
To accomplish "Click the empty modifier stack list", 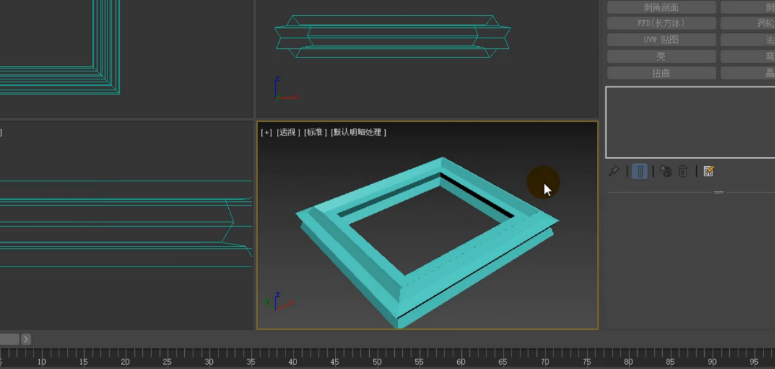I will pos(690,122).
